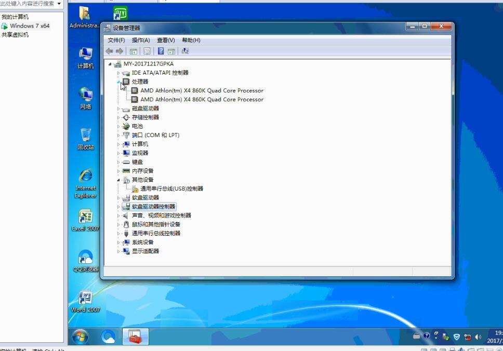
Task: Select the 监视器 tree item
Action: coord(140,153)
